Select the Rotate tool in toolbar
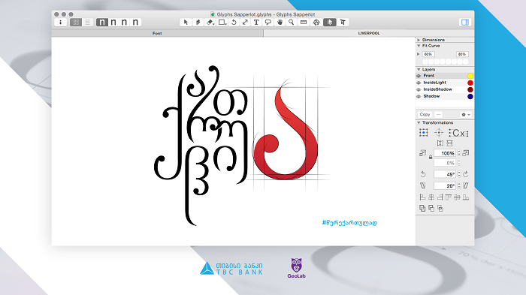Viewport: 526px width, 295px height. click(x=234, y=22)
